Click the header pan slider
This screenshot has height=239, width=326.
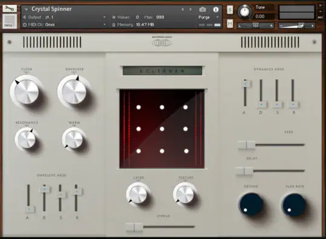click(x=255, y=26)
